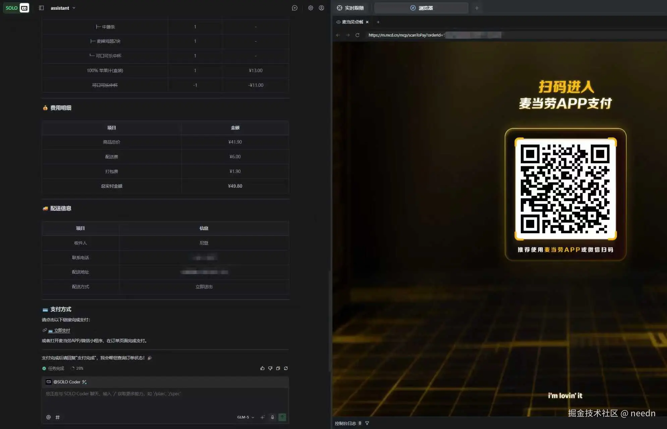Open settings via the gear icon
The height and width of the screenshot is (429, 667).
click(x=311, y=8)
